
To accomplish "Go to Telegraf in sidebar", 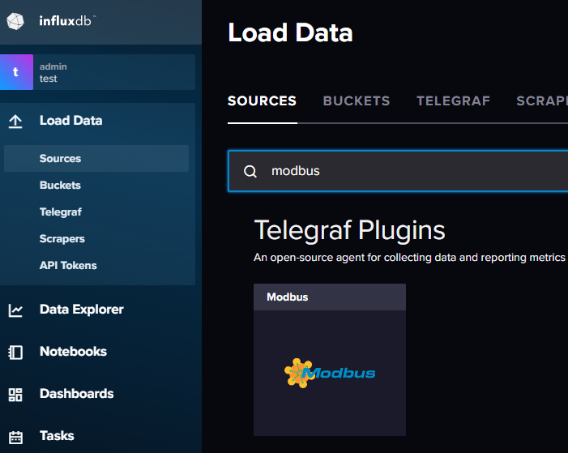I will tap(61, 212).
